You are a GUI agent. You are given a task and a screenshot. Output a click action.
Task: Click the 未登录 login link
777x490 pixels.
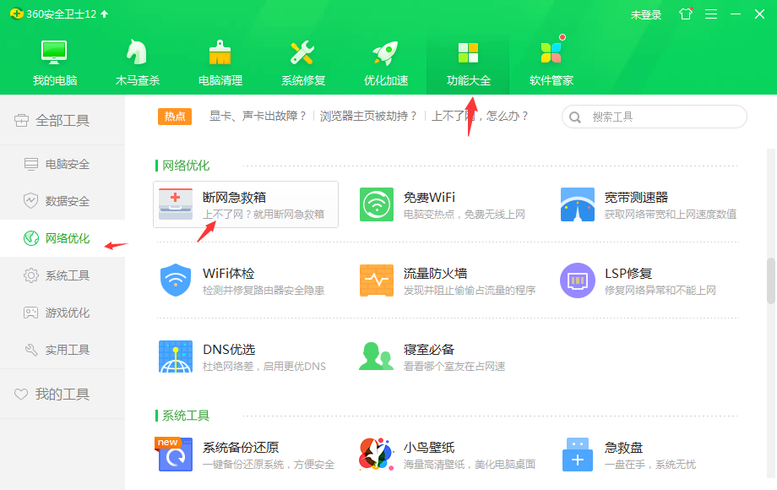(x=646, y=14)
